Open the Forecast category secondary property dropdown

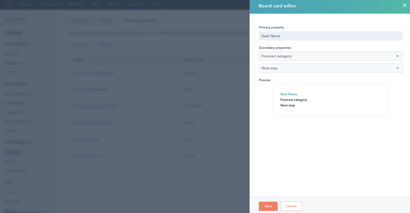coord(331,56)
